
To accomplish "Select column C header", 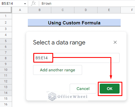I will 63,10.
